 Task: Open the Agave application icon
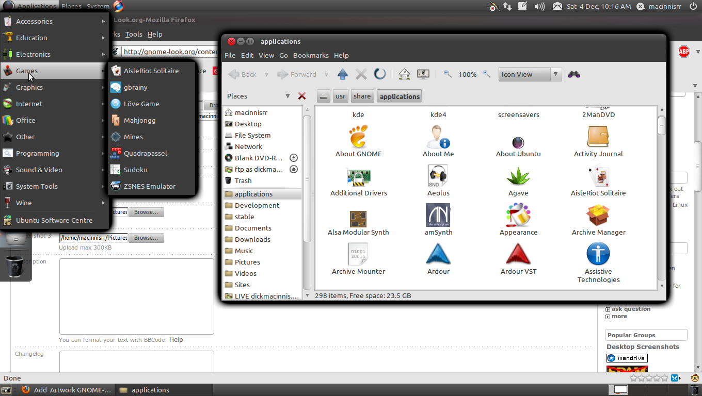tap(518, 176)
